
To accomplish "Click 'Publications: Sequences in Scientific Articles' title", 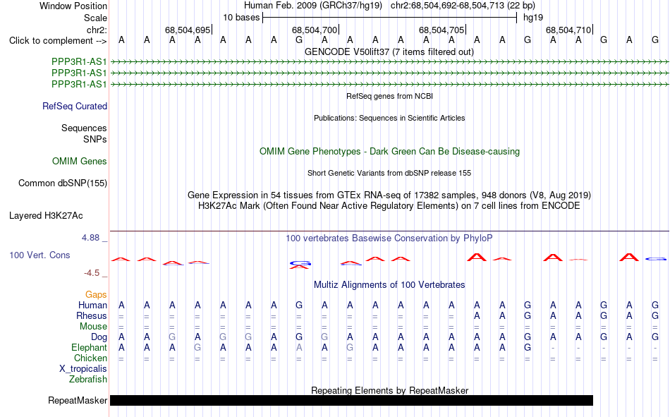I will [389, 118].
